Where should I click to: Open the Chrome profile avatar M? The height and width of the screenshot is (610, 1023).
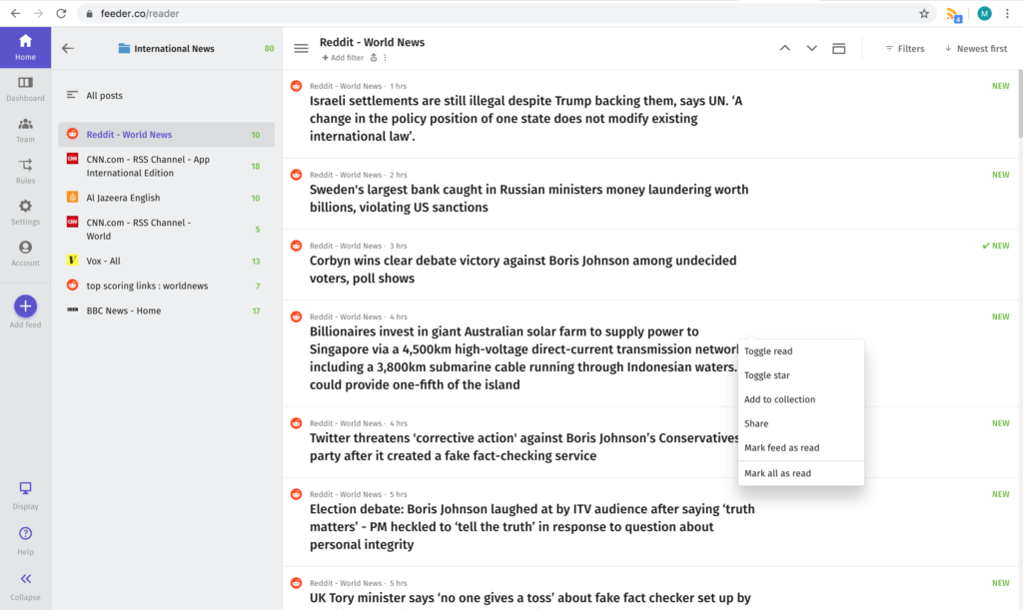(x=984, y=13)
